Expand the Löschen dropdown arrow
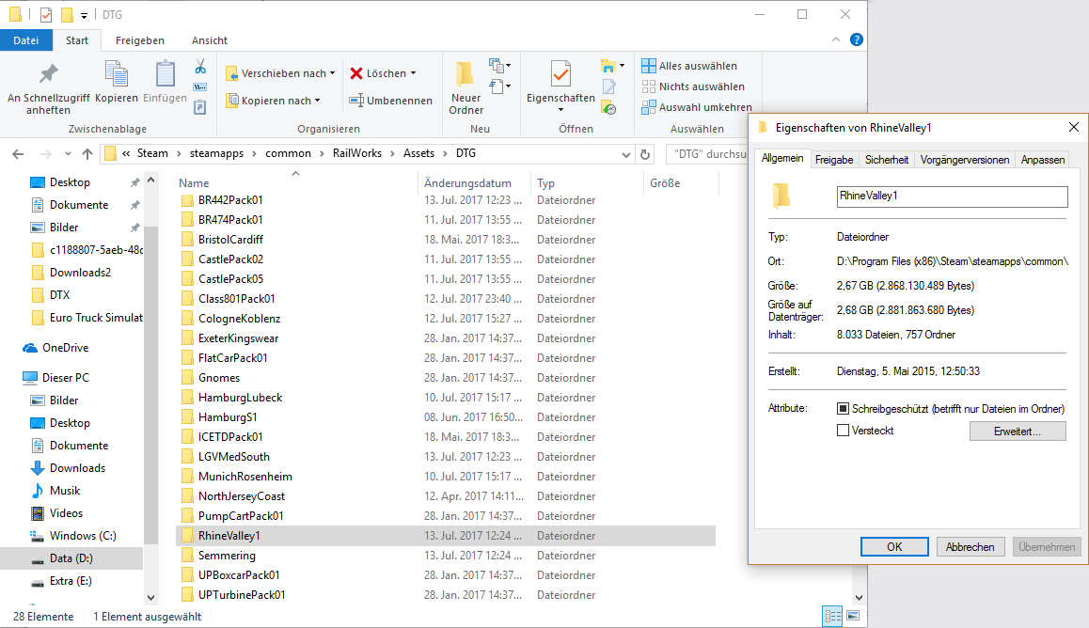Screen dimensions: 1089x628 coord(413,73)
